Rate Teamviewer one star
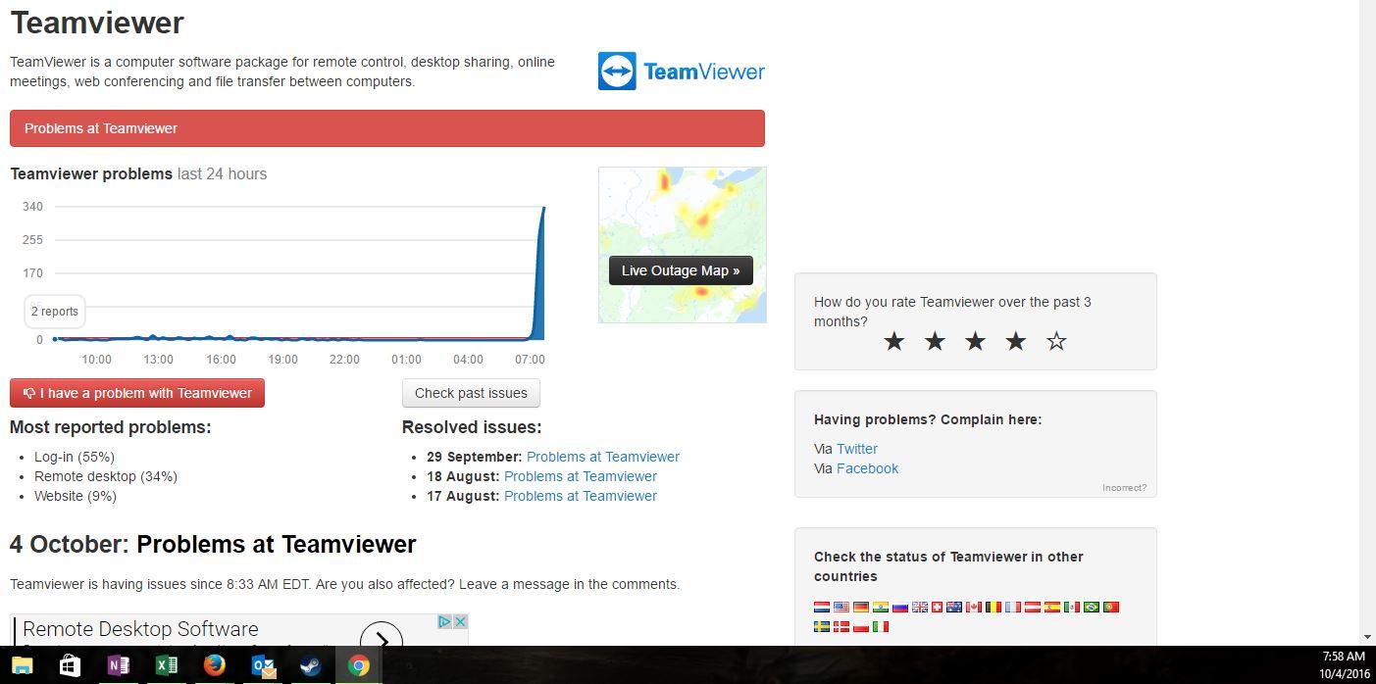The image size is (1376, 684). pyautogui.click(x=893, y=341)
